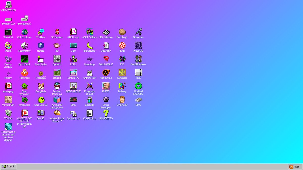Screen dimensions: 303x170
Task: Open the Glitch GRLZ lips icon
Action: click(x=106, y=59)
